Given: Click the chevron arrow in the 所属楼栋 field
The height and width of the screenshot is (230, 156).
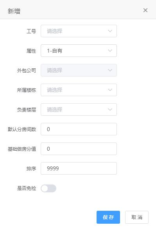Looking at the screenshot, I should (x=110, y=90).
